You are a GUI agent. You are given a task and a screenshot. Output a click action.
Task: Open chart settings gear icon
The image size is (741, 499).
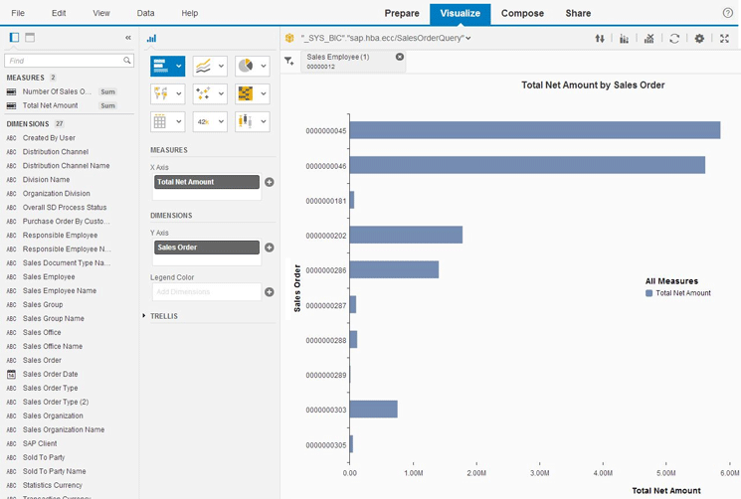point(699,39)
